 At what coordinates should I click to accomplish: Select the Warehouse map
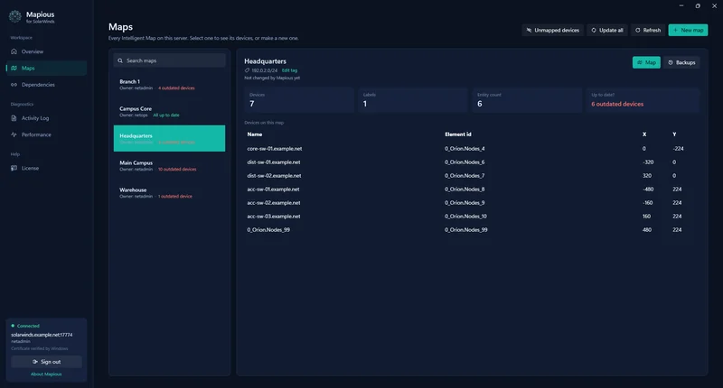click(x=169, y=192)
